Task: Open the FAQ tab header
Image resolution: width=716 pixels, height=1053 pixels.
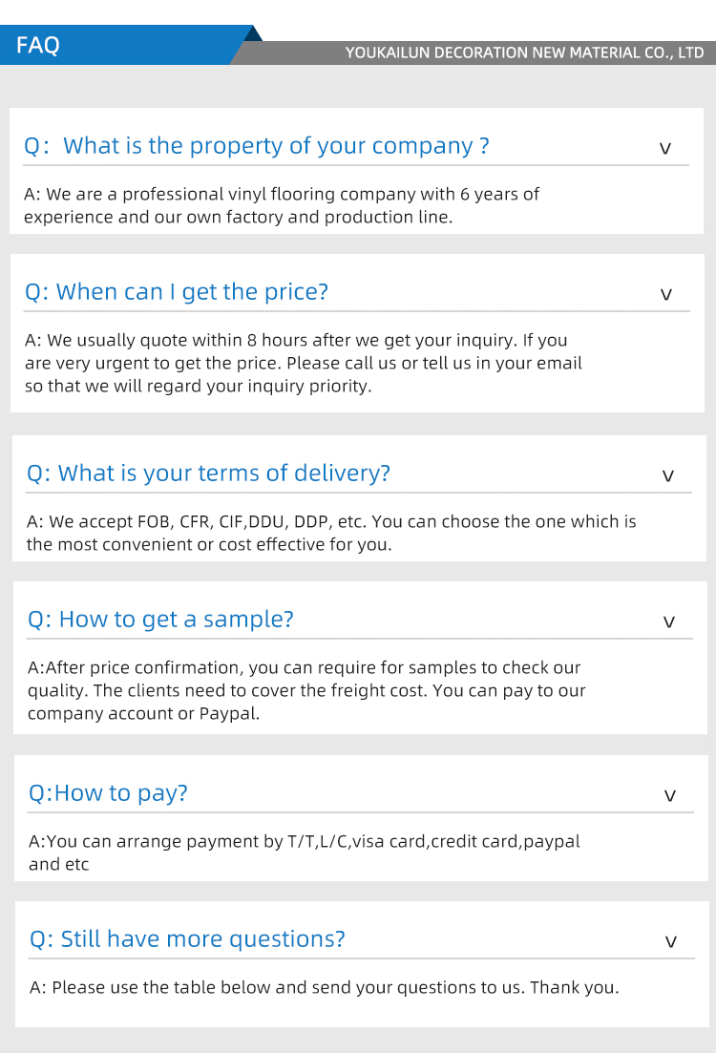Action: (x=38, y=45)
